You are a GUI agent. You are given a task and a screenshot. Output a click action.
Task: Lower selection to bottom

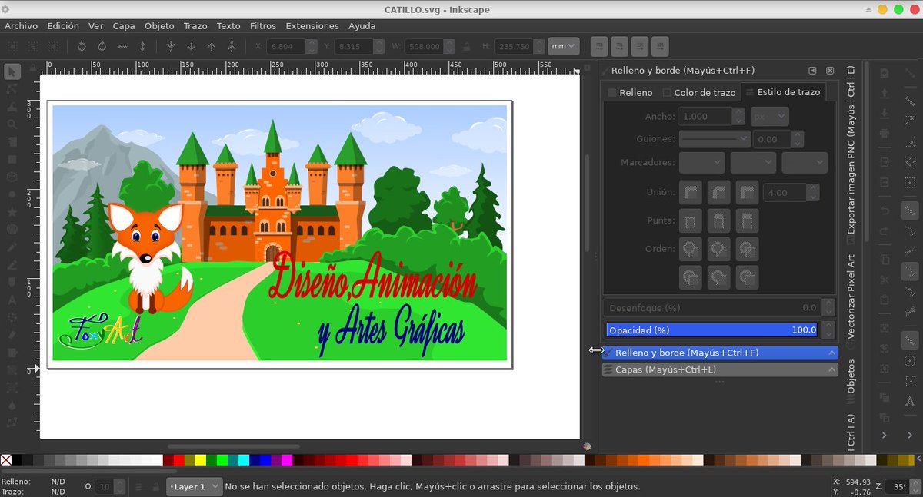coord(171,46)
